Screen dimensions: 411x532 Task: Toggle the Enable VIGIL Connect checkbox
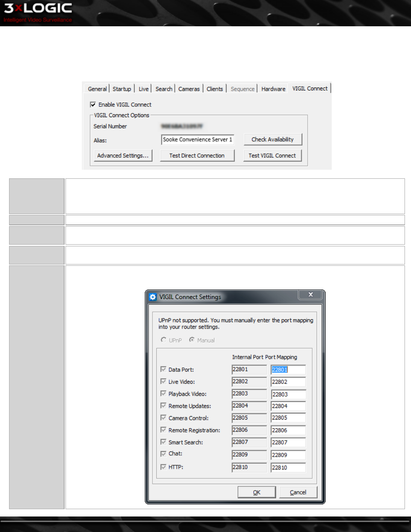(93, 105)
